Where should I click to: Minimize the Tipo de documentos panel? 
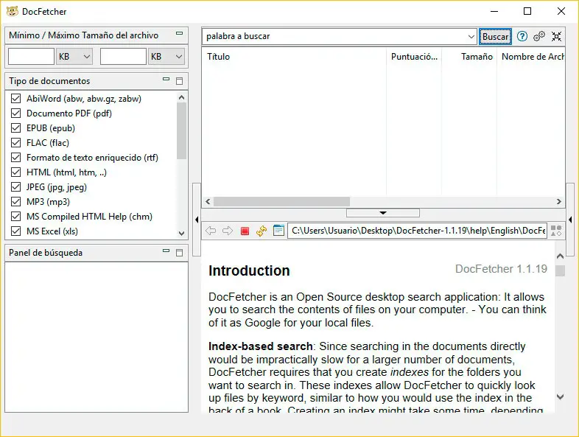point(166,79)
